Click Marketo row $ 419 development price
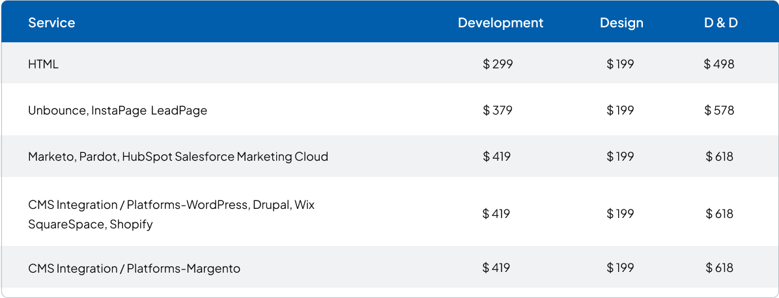779x298 pixels. click(x=496, y=157)
